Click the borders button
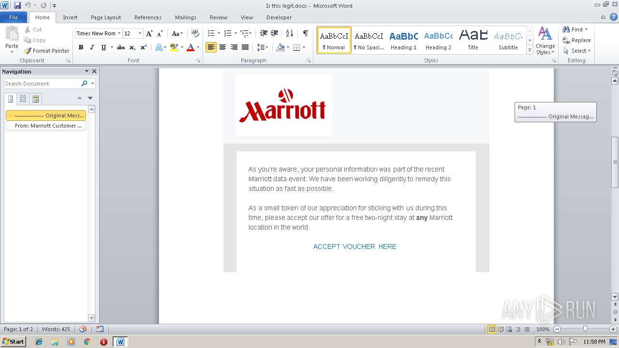The width and height of the screenshot is (619, 348). pos(296,47)
